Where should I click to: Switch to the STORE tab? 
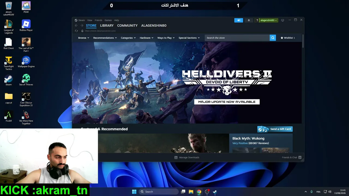pos(91,26)
